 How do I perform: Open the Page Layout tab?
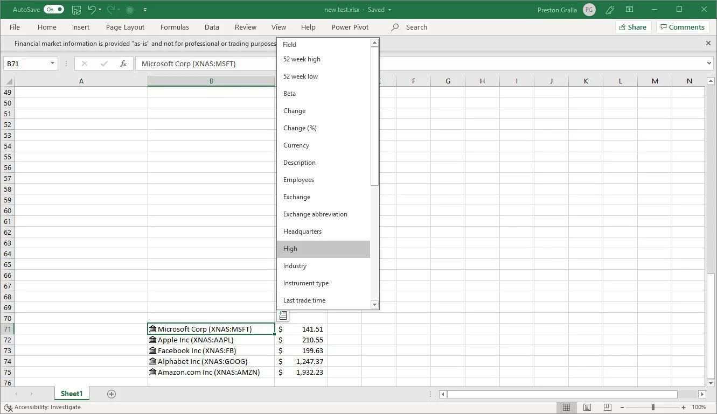pos(125,27)
